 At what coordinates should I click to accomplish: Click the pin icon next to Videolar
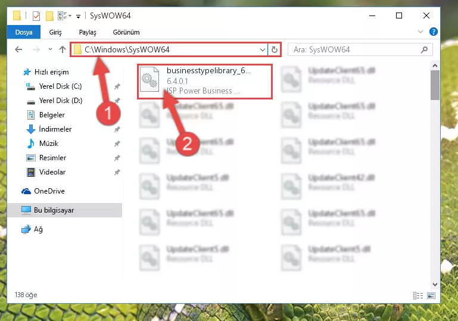click(117, 172)
